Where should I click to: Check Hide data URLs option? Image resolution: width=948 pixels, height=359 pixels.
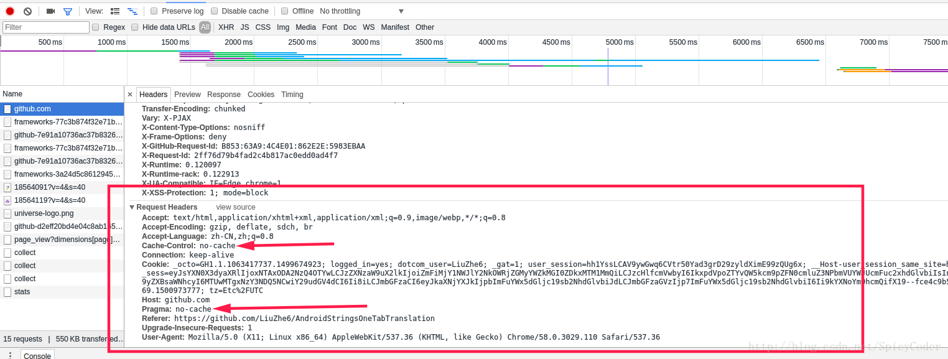coord(135,27)
